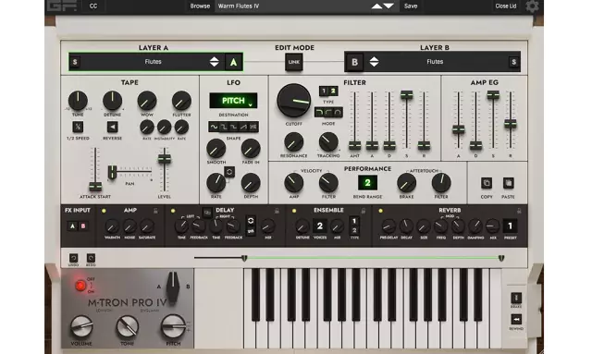Toggle FX Input B button
592x354 pixels.
pos(83,226)
